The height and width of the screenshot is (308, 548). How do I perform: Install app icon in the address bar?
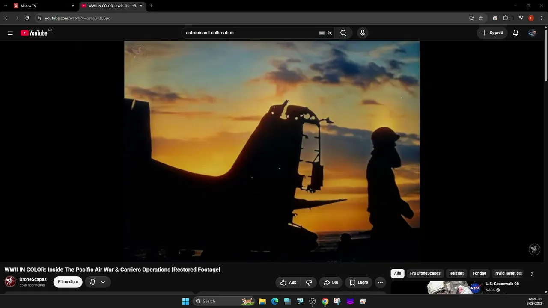(x=471, y=18)
